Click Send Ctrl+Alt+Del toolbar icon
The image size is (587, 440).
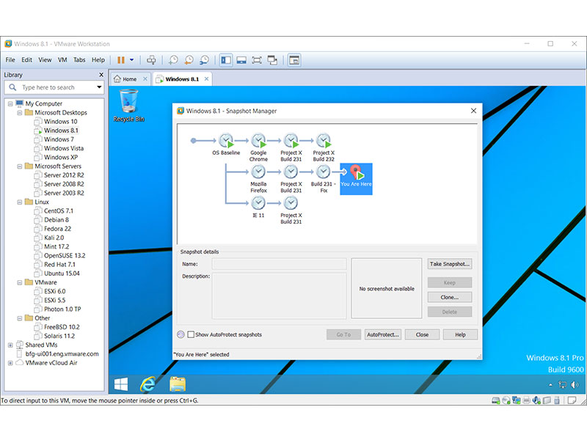click(x=151, y=60)
